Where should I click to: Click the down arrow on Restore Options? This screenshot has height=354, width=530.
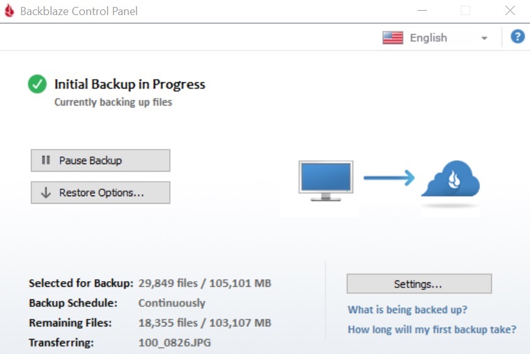pos(46,193)
